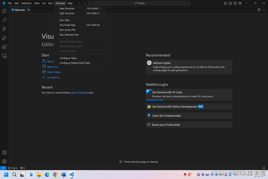Switch to Microsoft Word on the taskbar
This screenshot has height=179, width=268.
(x=64, y=175)
